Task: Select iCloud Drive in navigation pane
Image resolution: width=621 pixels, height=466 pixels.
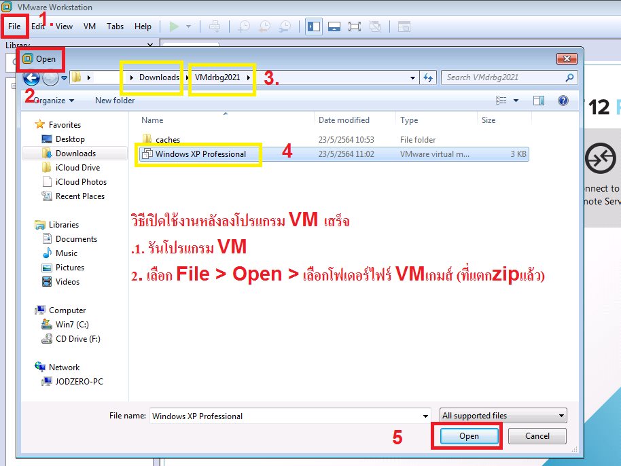Action: point(77,168)
